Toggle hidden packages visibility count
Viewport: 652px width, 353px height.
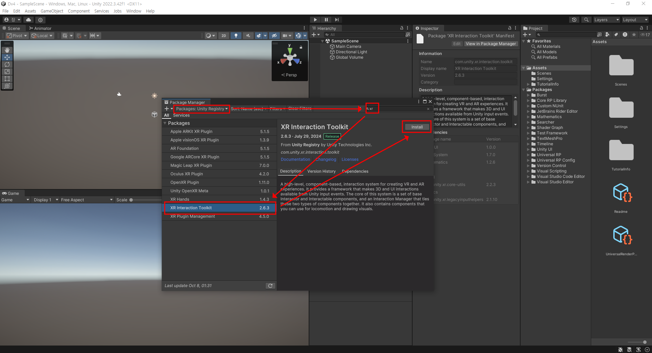tap(645, 35)
